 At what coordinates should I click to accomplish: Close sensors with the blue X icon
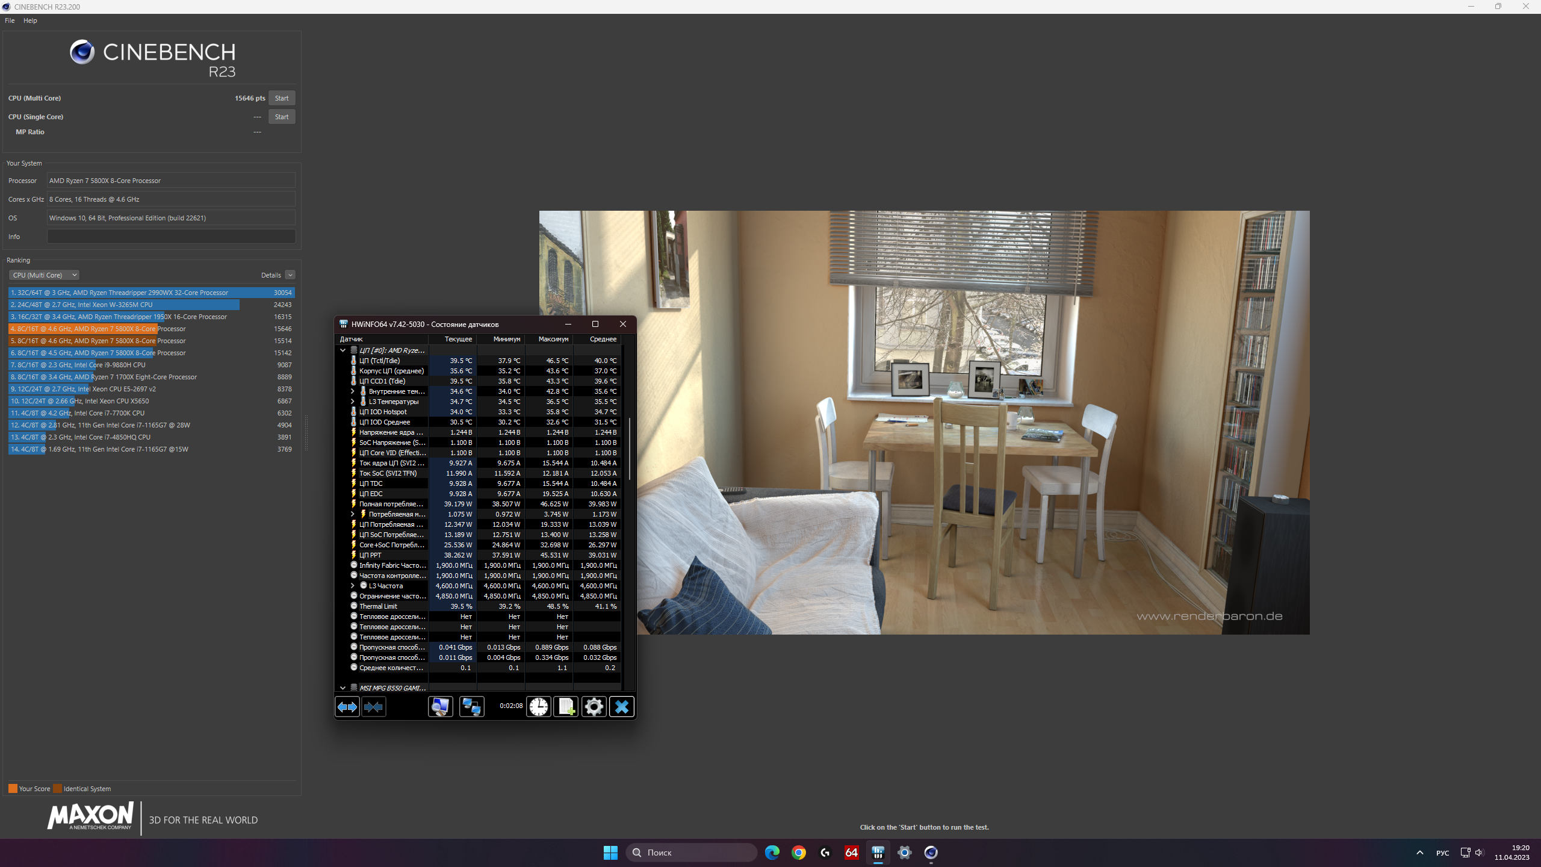coord(621,706)
